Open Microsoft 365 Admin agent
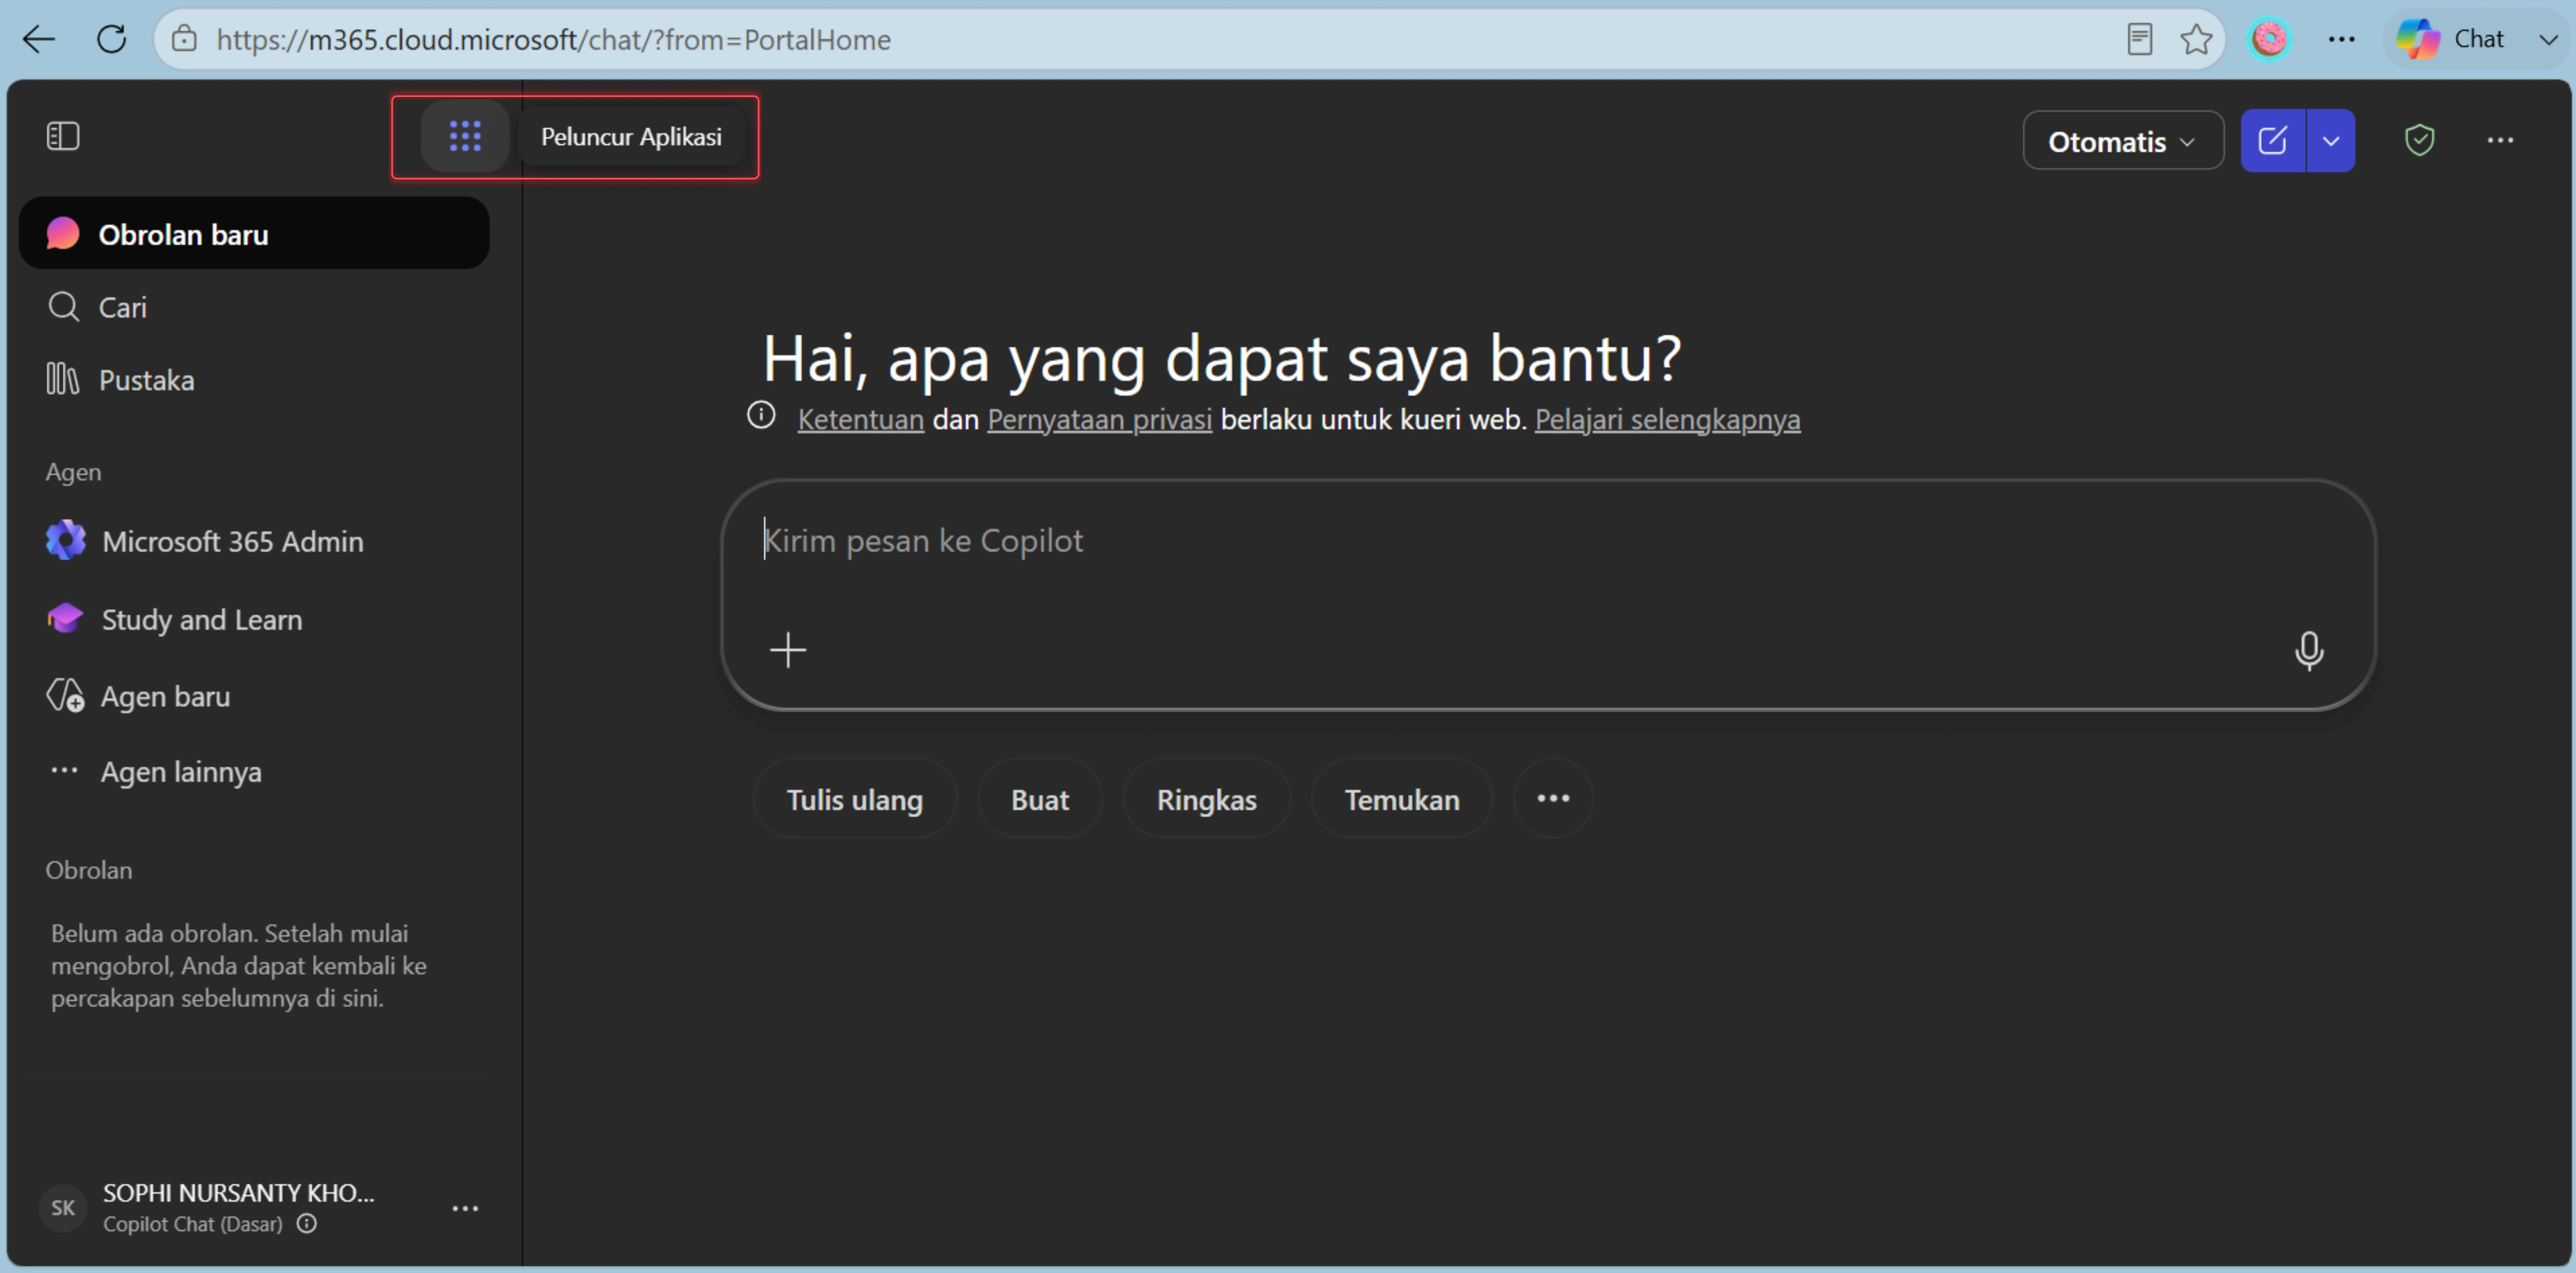The height and width of the screenshot is (1273, 2576). pos(254,541)
